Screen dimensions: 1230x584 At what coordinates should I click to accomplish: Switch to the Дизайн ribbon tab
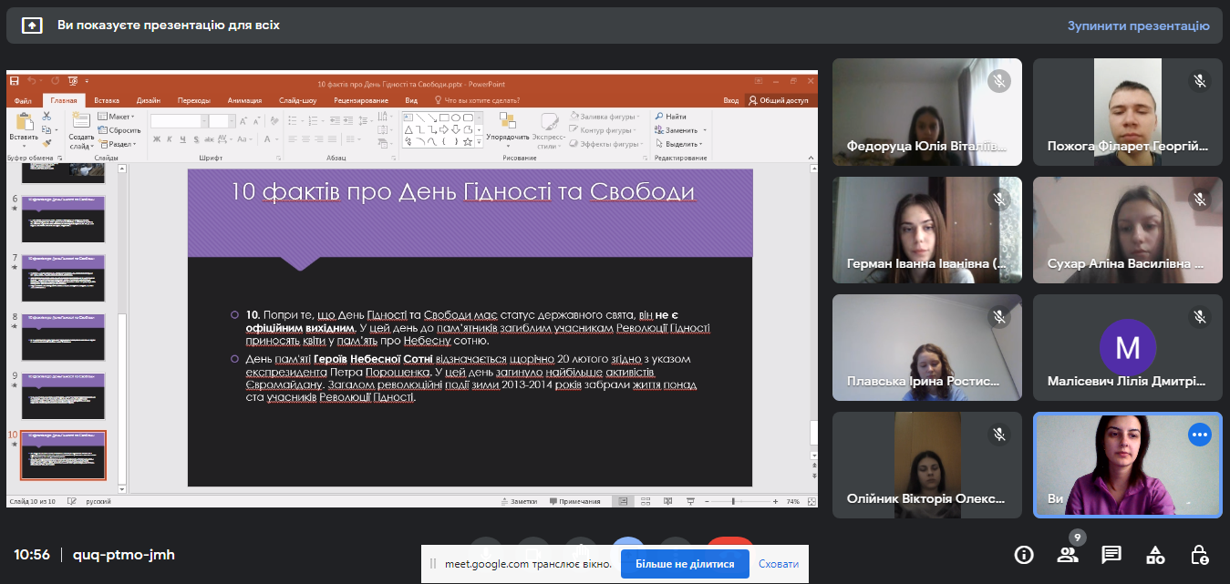[x=149, y=100]
